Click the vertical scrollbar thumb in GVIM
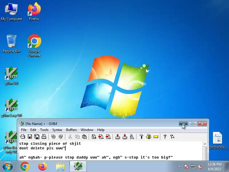 pyautogui.click(x=205, y=153)
